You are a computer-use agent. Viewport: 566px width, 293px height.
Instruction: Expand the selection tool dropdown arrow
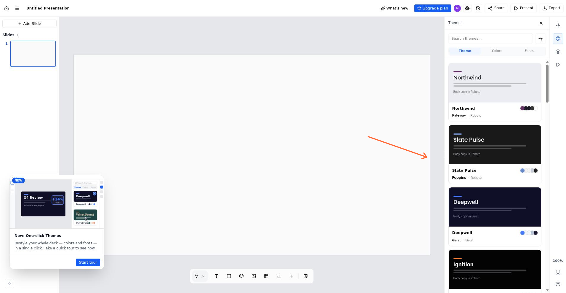(203, 276)
